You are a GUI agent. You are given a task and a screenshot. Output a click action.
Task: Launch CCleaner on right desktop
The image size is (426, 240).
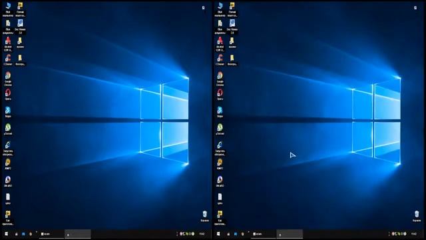[x=220, y=60]
